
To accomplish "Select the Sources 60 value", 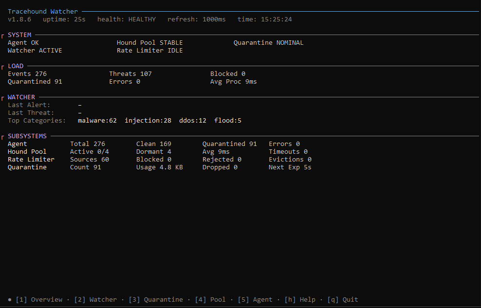I will (x=90, y=160).
